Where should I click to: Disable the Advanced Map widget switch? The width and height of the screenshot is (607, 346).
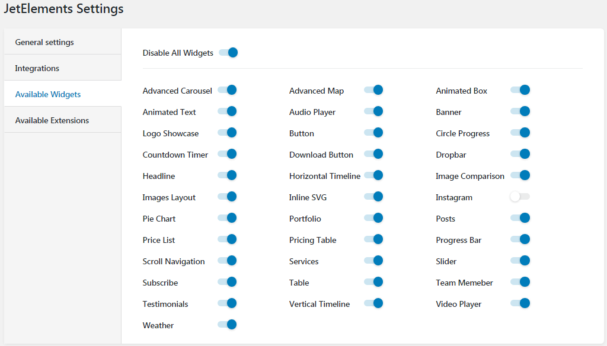(373, 90)
